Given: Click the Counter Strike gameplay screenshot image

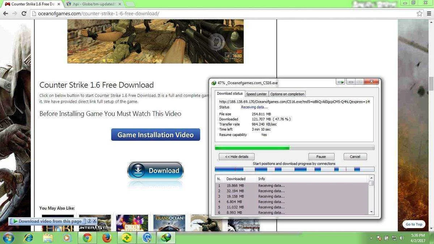Looking at the screenshot, I should click(156, 41).
